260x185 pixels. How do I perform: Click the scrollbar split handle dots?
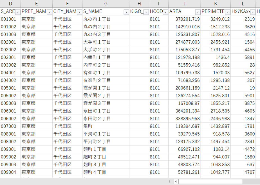(169, 182)
